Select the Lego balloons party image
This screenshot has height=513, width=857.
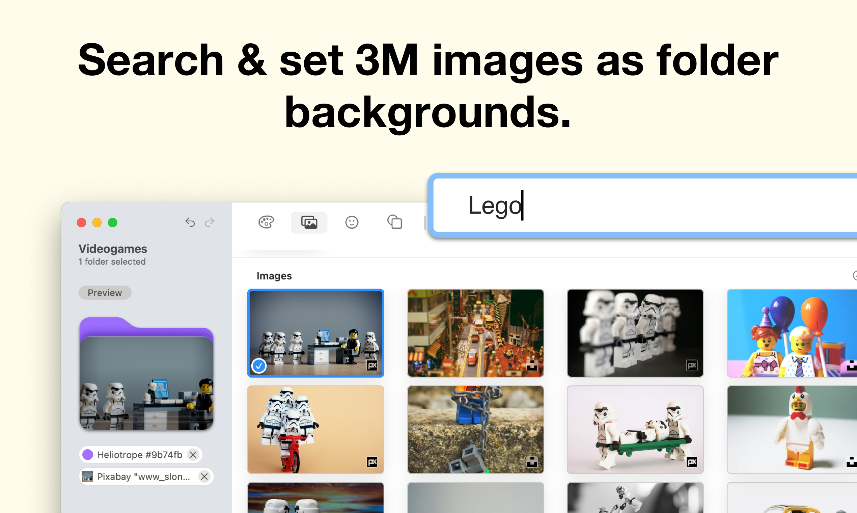pyautogui.click(x=792, y=333)
